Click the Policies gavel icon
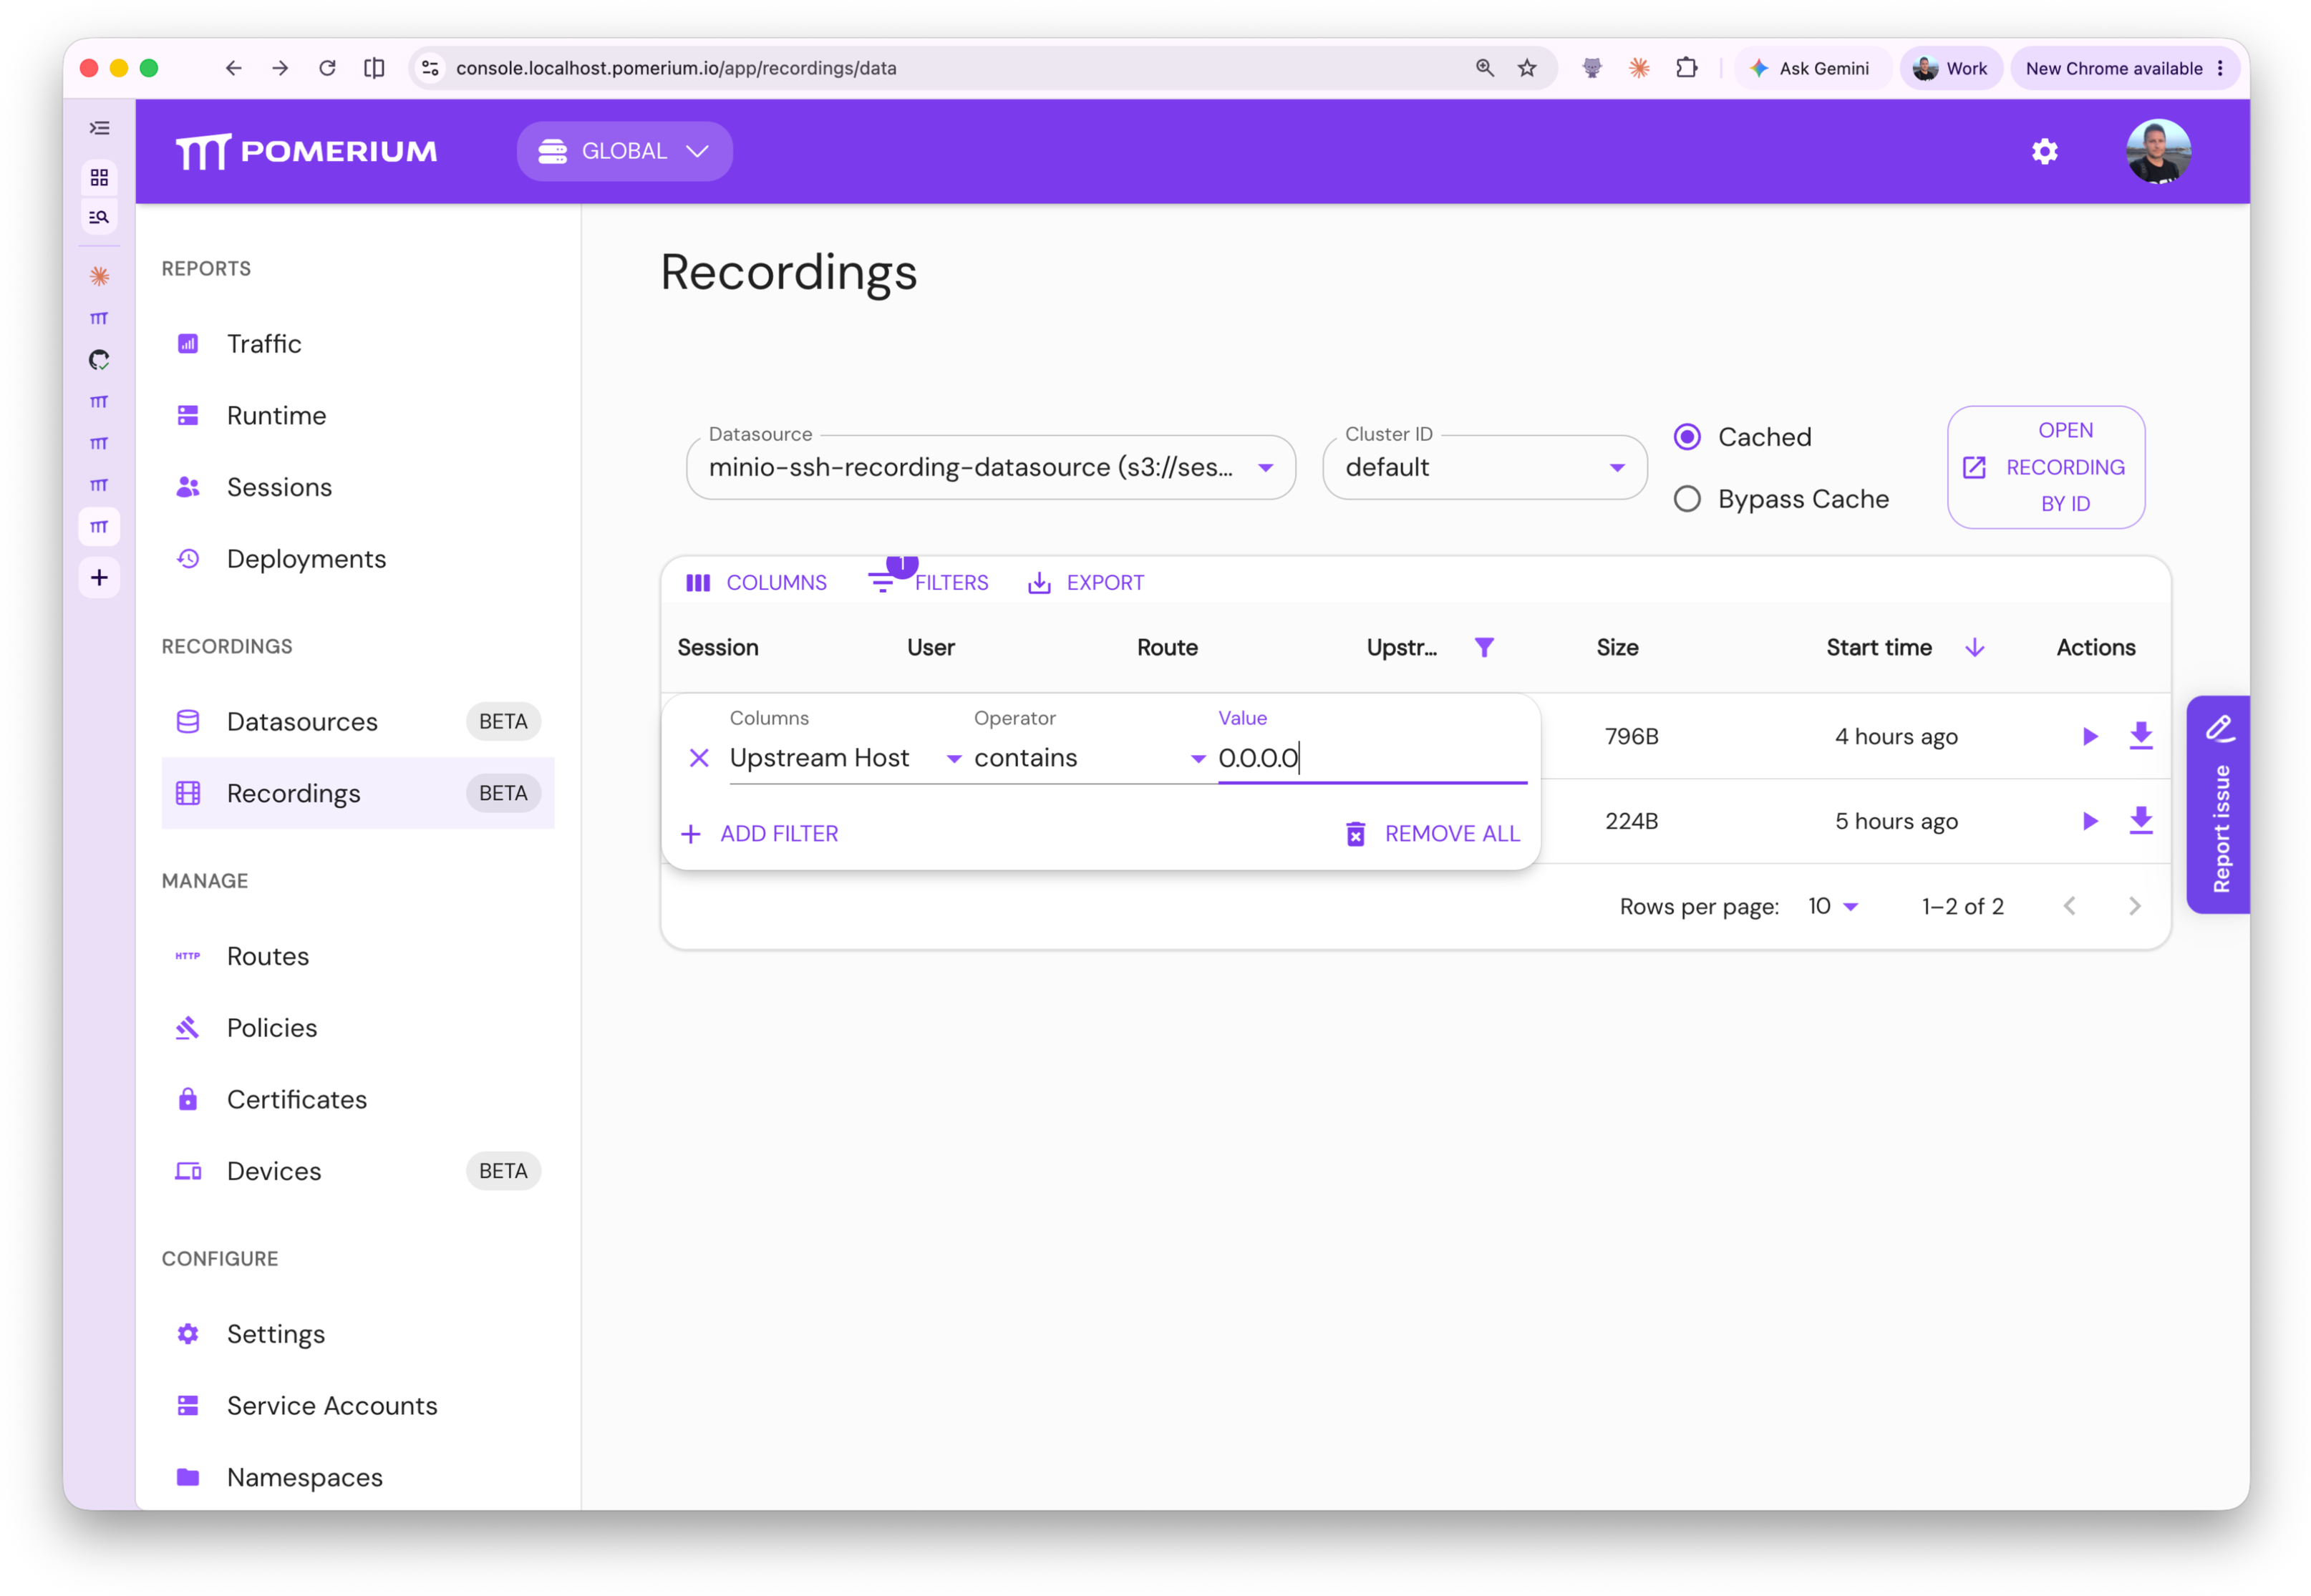The height and width of the screenshot is (1596, 2311). pos(188,1027)
